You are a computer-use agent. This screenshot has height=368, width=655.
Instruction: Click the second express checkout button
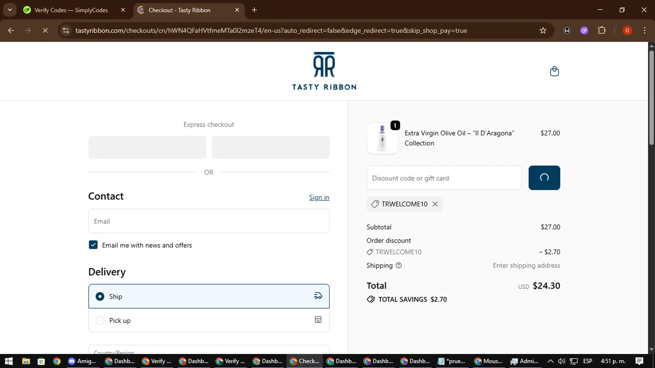point(270,147)
